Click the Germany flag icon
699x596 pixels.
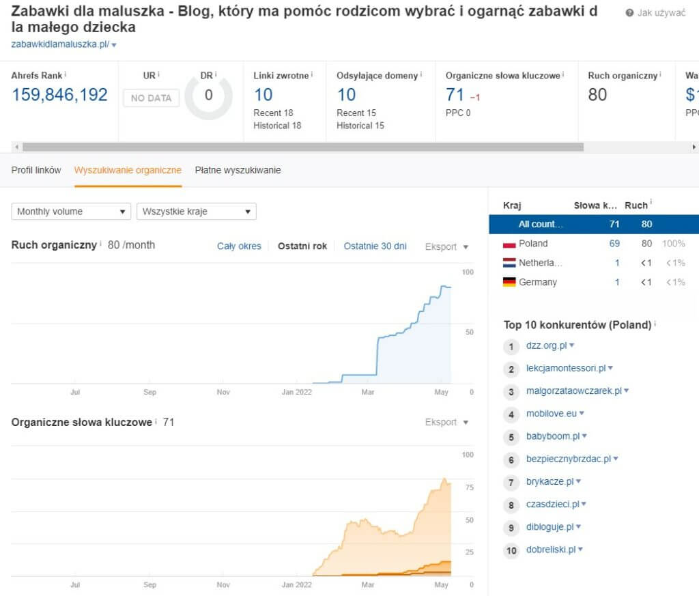tap(509, 282)
